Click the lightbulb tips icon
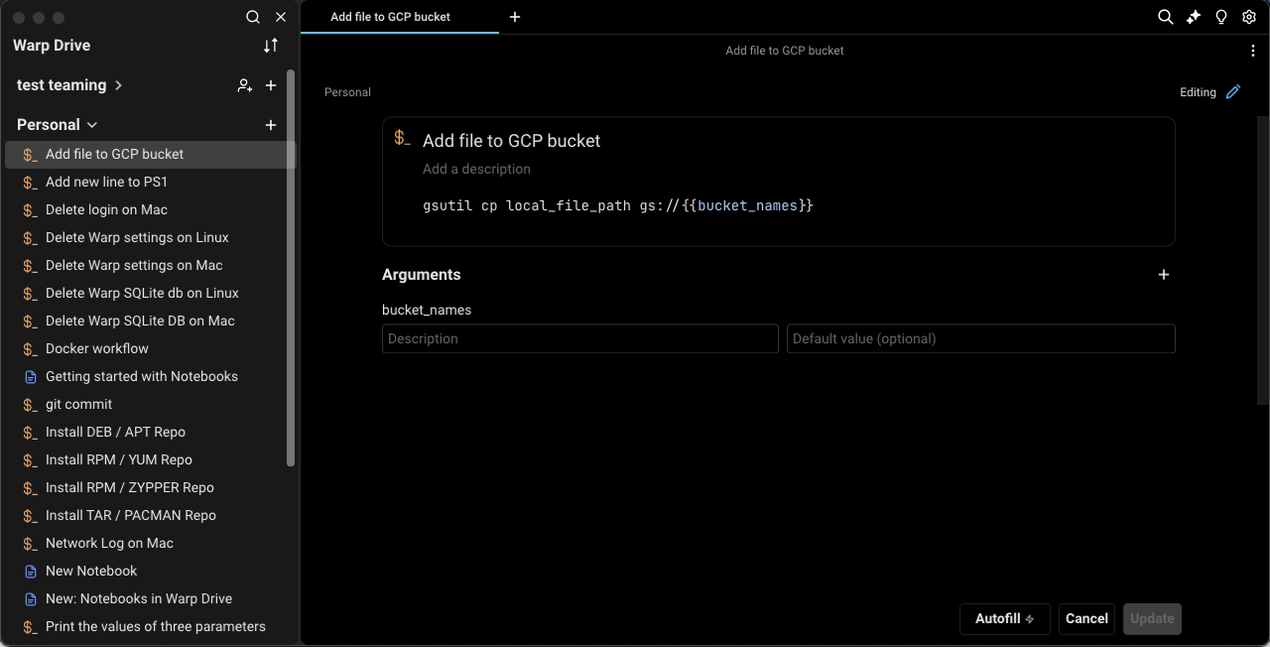The image size is (1270, 647). [1220, 17]
